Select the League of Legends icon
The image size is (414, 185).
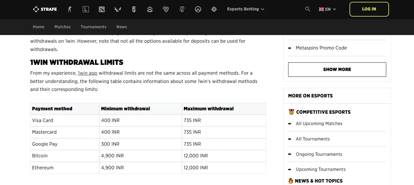pos(86,9)
